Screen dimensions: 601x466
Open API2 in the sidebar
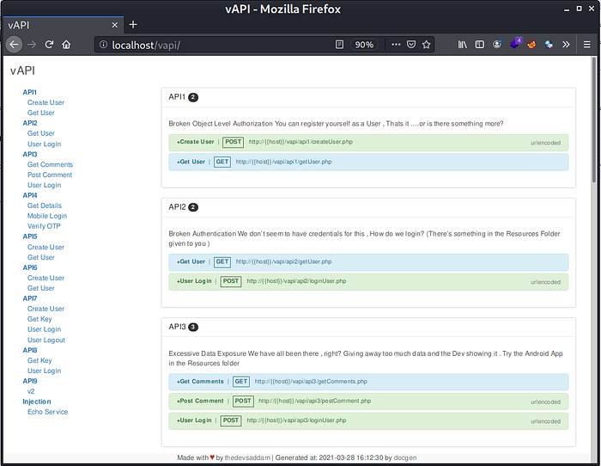(30, 123)
